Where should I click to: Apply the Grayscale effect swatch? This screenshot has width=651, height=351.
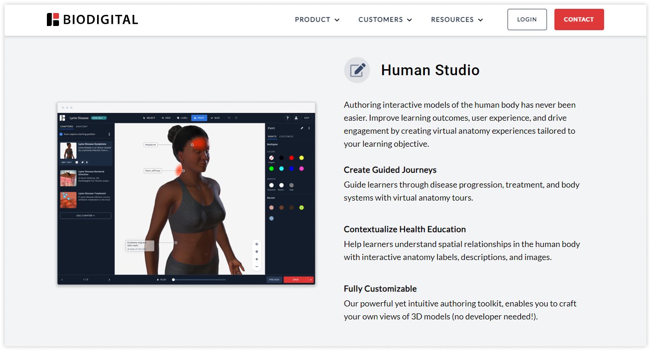click(x=271, y=185)
